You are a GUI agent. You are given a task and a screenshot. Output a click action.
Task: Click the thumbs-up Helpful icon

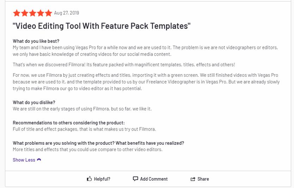[x=89, y=179]
